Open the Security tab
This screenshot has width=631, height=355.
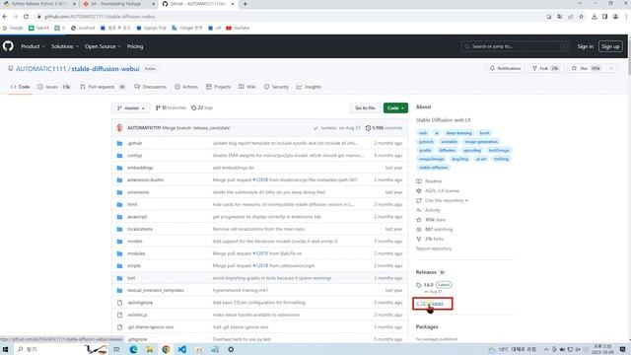tap(276, 87)
